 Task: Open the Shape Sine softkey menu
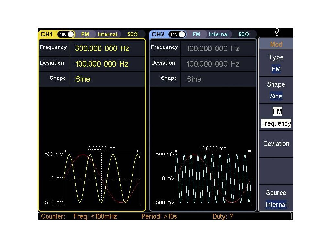coord(276,90)
